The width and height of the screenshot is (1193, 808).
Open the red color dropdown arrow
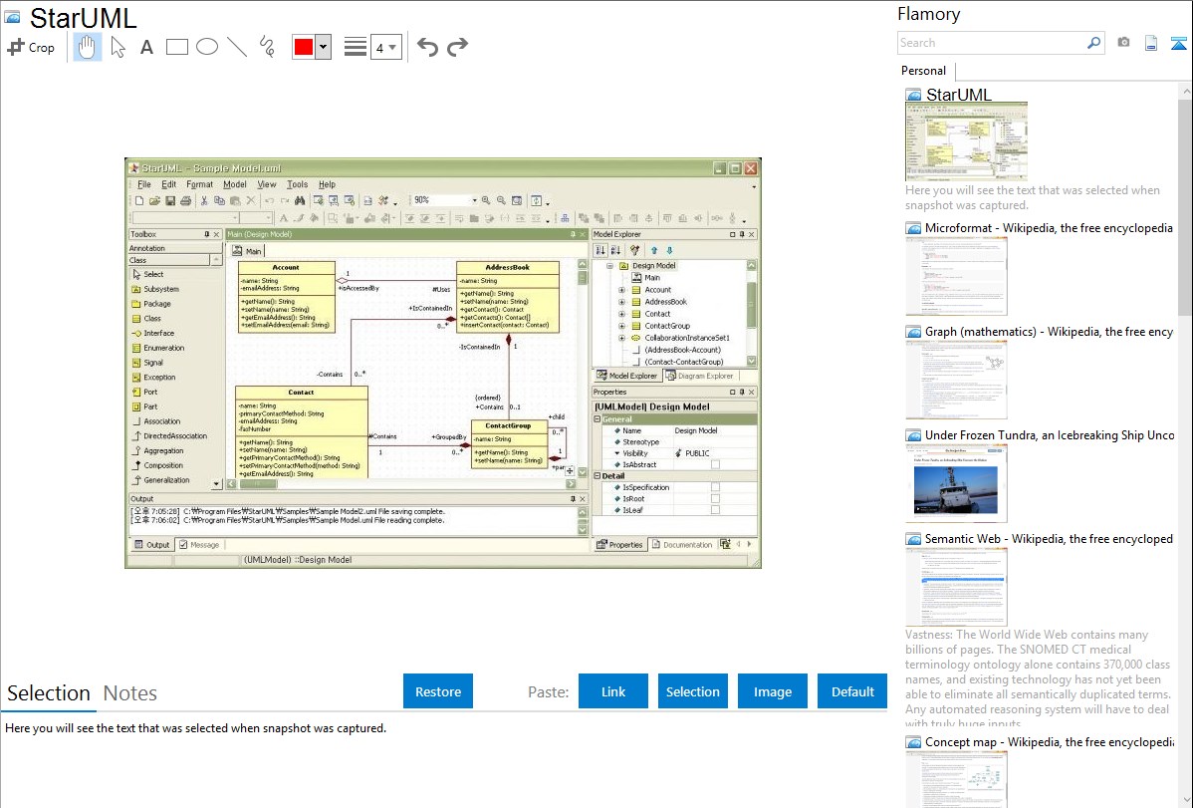(x=324, y=47)
